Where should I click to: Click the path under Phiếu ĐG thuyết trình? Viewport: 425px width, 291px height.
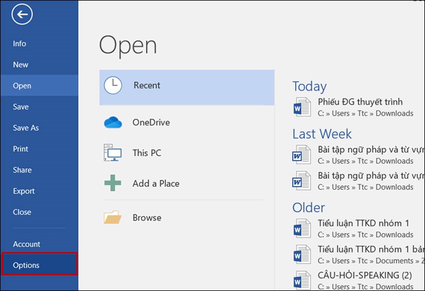366,113
